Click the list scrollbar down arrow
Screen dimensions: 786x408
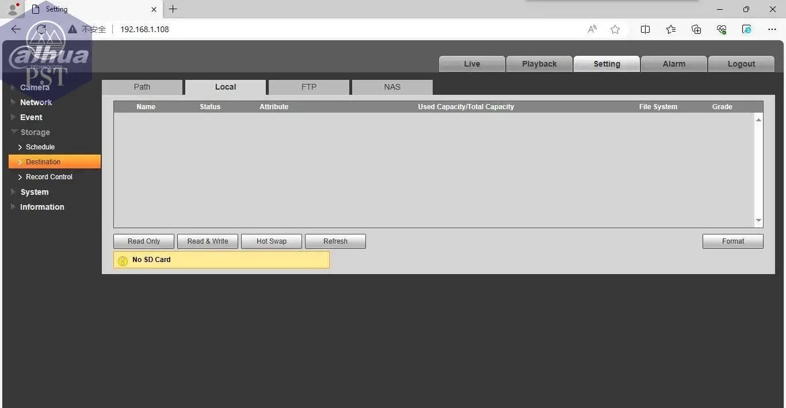point(758,221)
